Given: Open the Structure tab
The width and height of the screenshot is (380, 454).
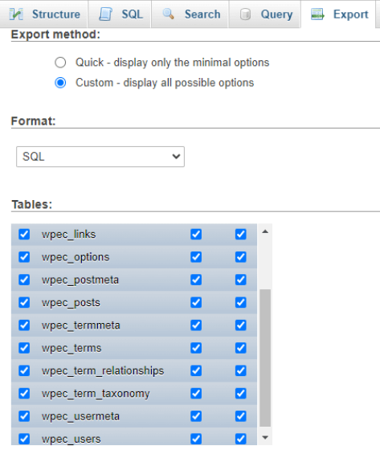Looking at the screenshot, I should 44,14.
